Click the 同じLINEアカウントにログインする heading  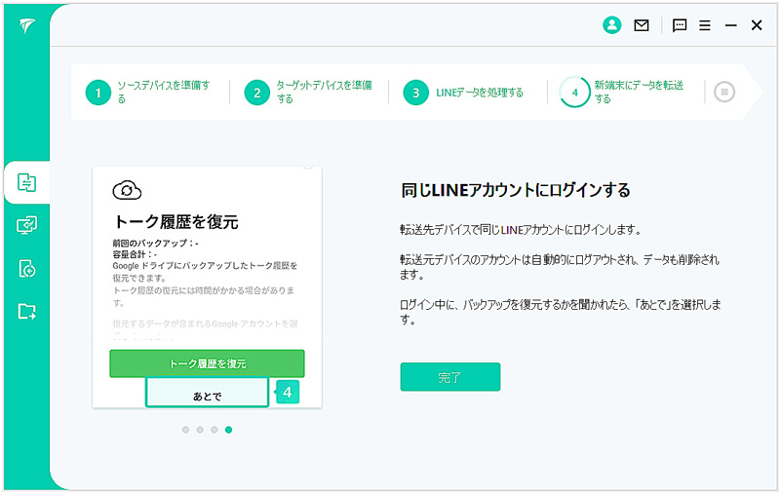(x=516, y=190)
